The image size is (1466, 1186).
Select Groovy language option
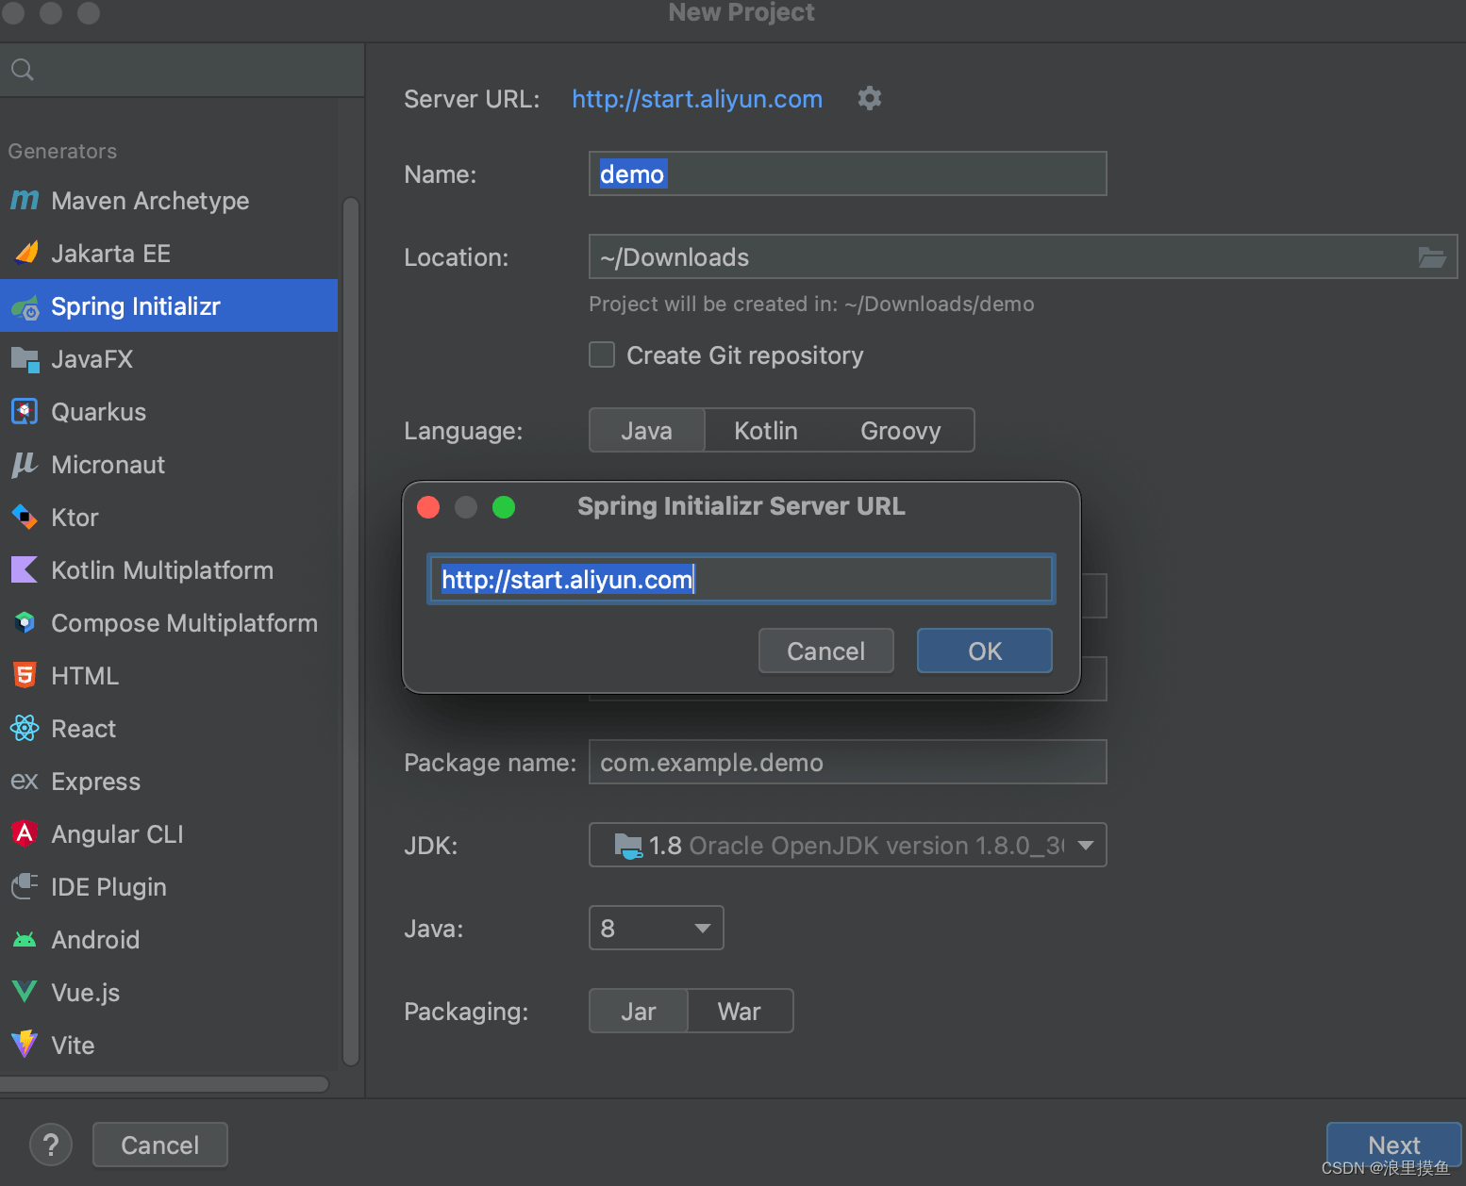(900, 430)
